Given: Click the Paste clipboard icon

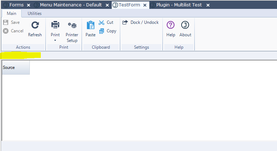Looking at the screenshot, I should (x=90, y=25).
